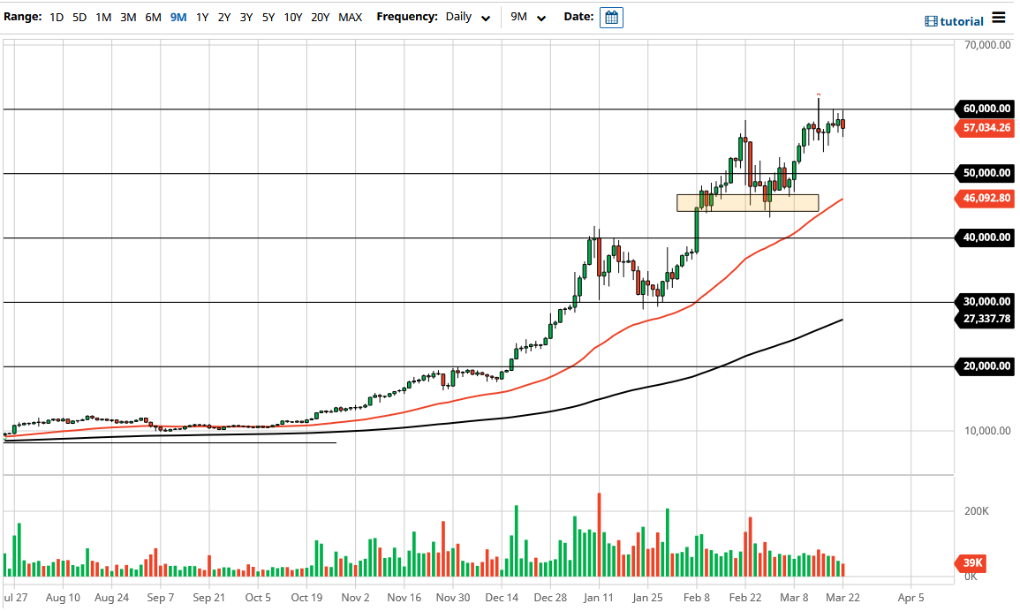Open the hamburger menu at top right
Image resolution: width=1020 pixels, height=611 pixels.
[x=999, y=17]
